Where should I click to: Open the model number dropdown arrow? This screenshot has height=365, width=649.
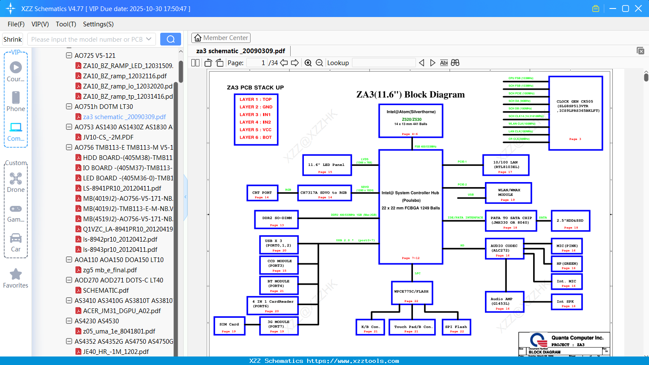pyautogui.click(x=149, y=39)
